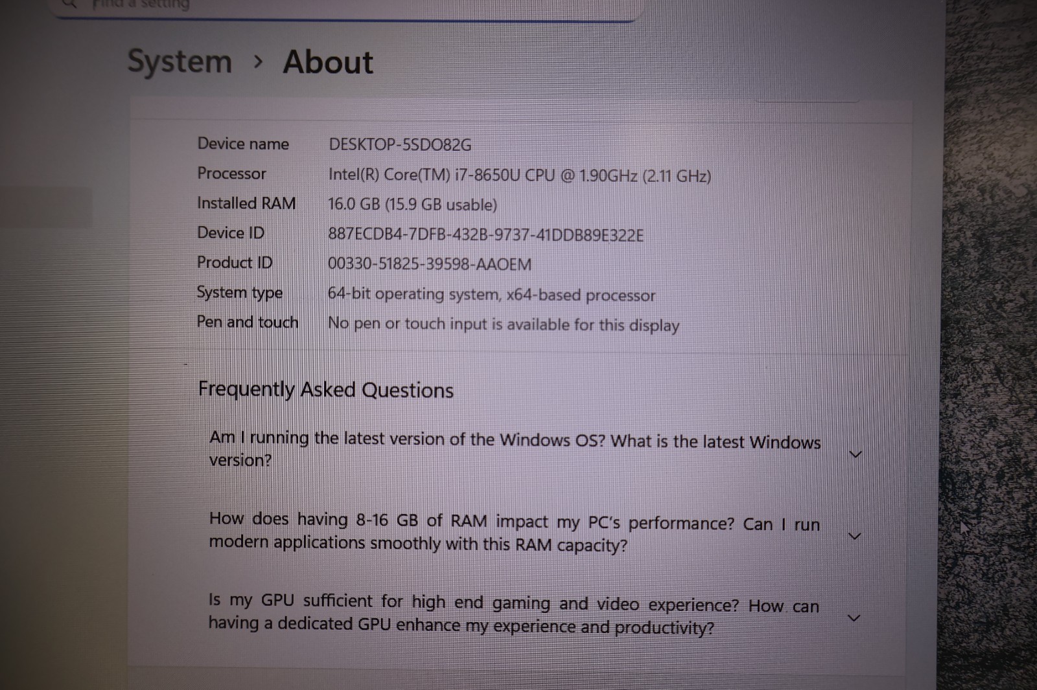This screenshot has width=1037, height=690.
Task: Expand the GPU gaming FAQ chevron
Action: 854,618
